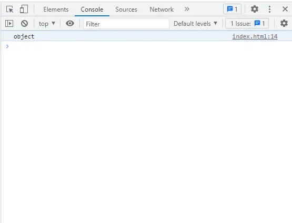Select the logged 'object' message text
Viewport: 292px width, 223px height.
[x=24, y=36]
